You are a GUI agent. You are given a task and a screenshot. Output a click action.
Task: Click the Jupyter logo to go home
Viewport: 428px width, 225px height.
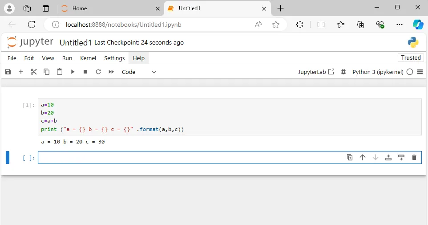30,42
